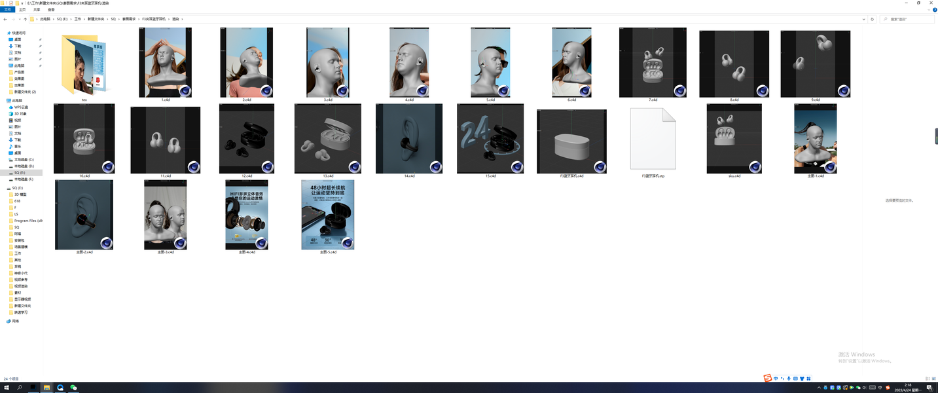Click the Sogou S logo on IME toolbar
The image size is (938, 393).
(768, 379)
